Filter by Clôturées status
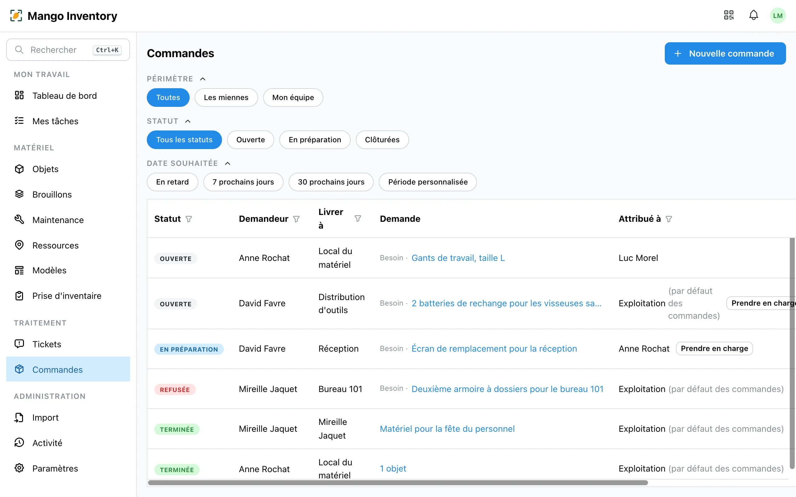796x497 pixels. (x=382, y=140)
